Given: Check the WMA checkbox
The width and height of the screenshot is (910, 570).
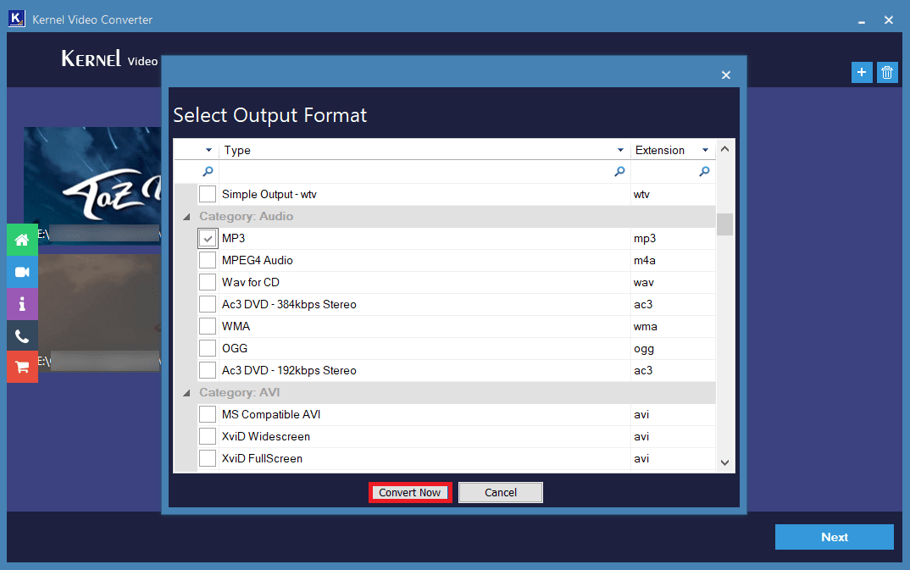Looking at the screenshot, I should [x=208, y=326].
